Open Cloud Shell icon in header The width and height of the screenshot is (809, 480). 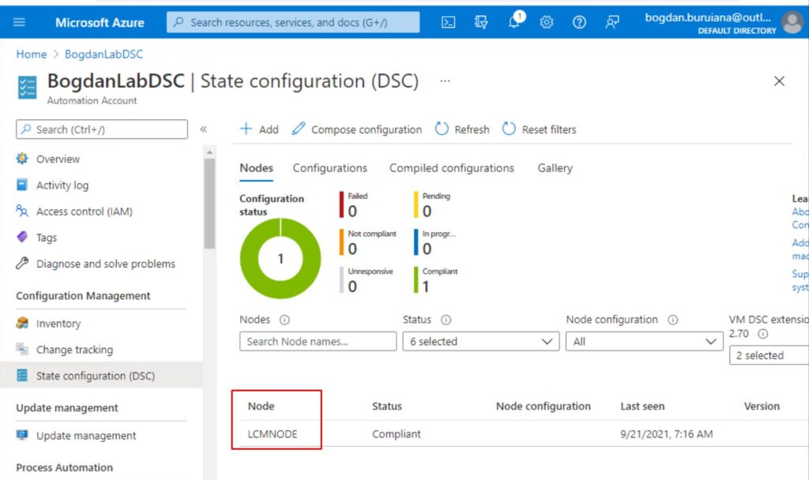[449, 22]
